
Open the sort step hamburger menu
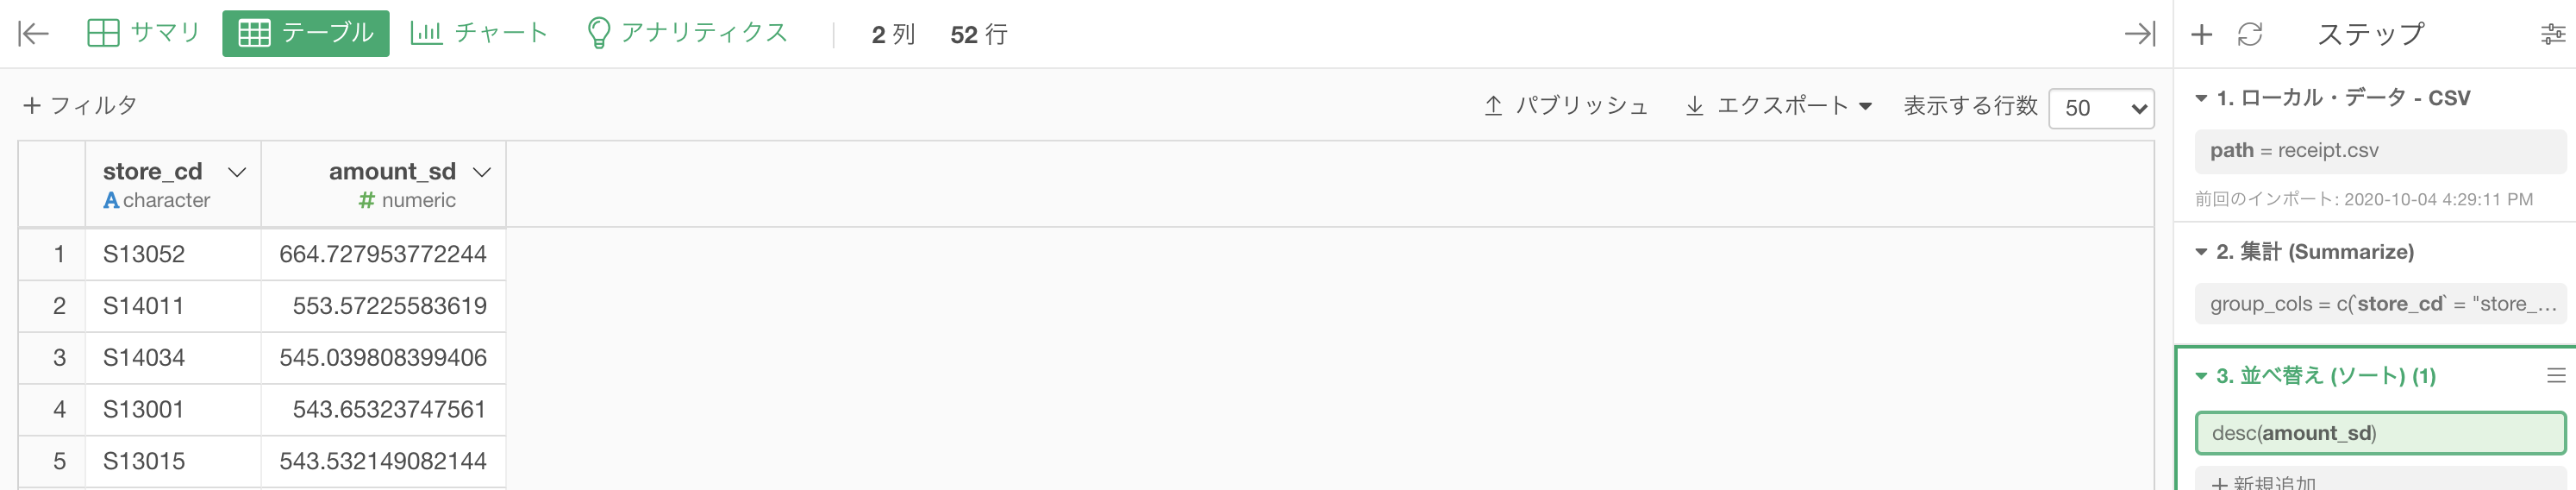(x=2556, y=375)
